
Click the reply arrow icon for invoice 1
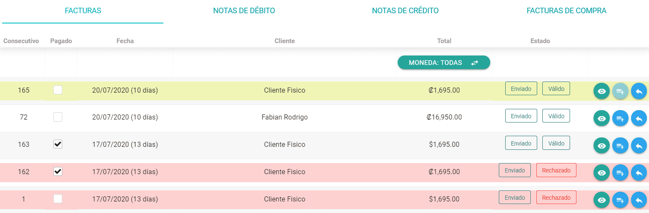(639, 200)
